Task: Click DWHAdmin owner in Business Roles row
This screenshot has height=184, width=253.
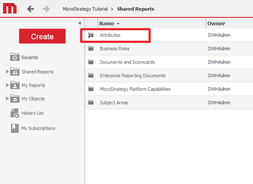Action: click(219, 49)
